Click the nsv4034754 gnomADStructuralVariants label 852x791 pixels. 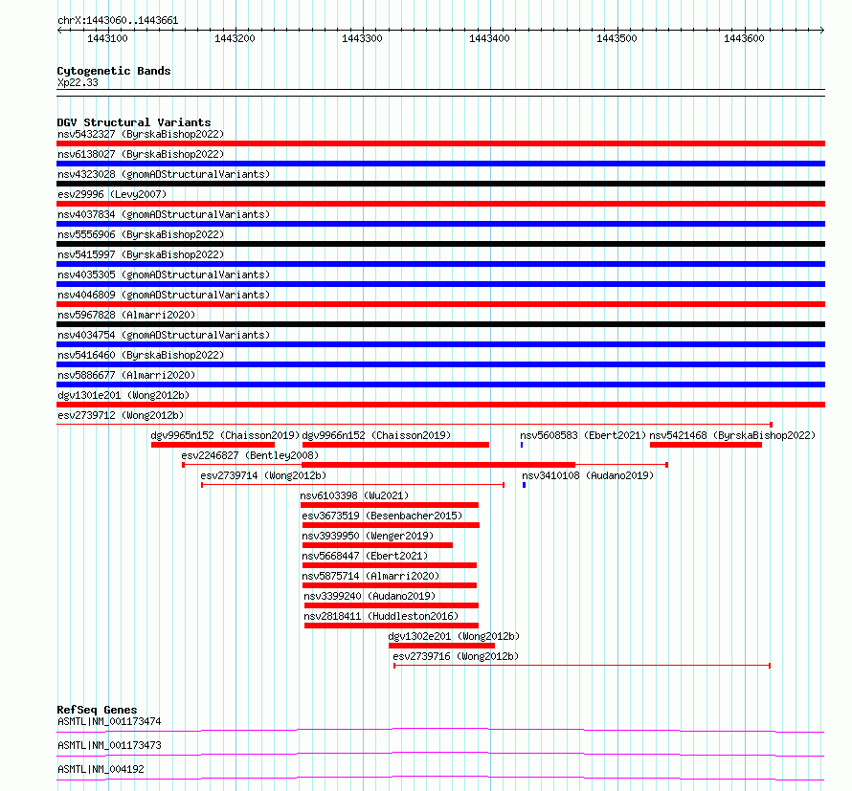pos(164,335)
